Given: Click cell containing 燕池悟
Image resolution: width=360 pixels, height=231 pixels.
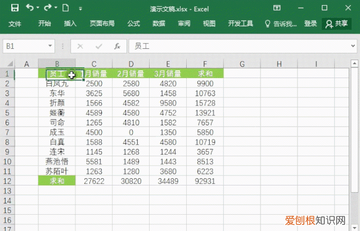Looking at the screenshot, I should click(x=57, y=161).
